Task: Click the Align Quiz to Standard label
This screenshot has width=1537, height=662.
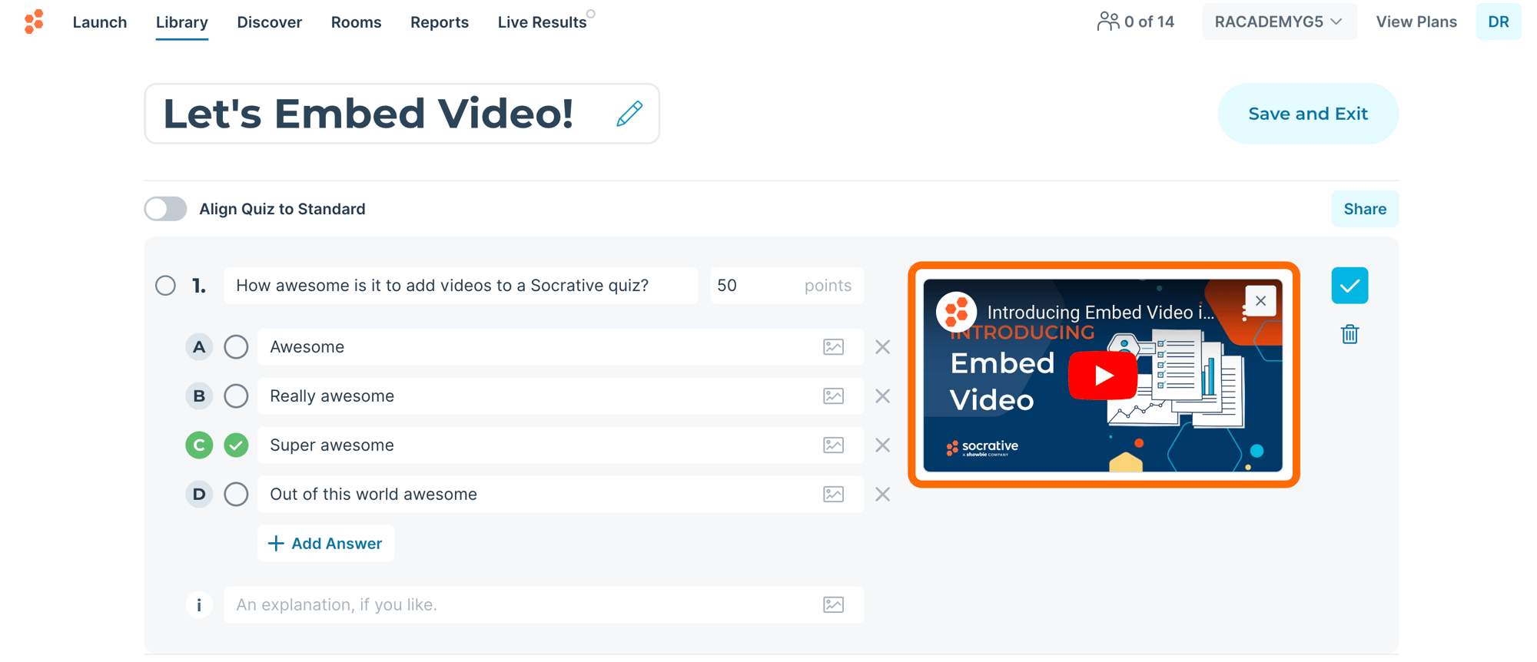Action: click(282, 209)
